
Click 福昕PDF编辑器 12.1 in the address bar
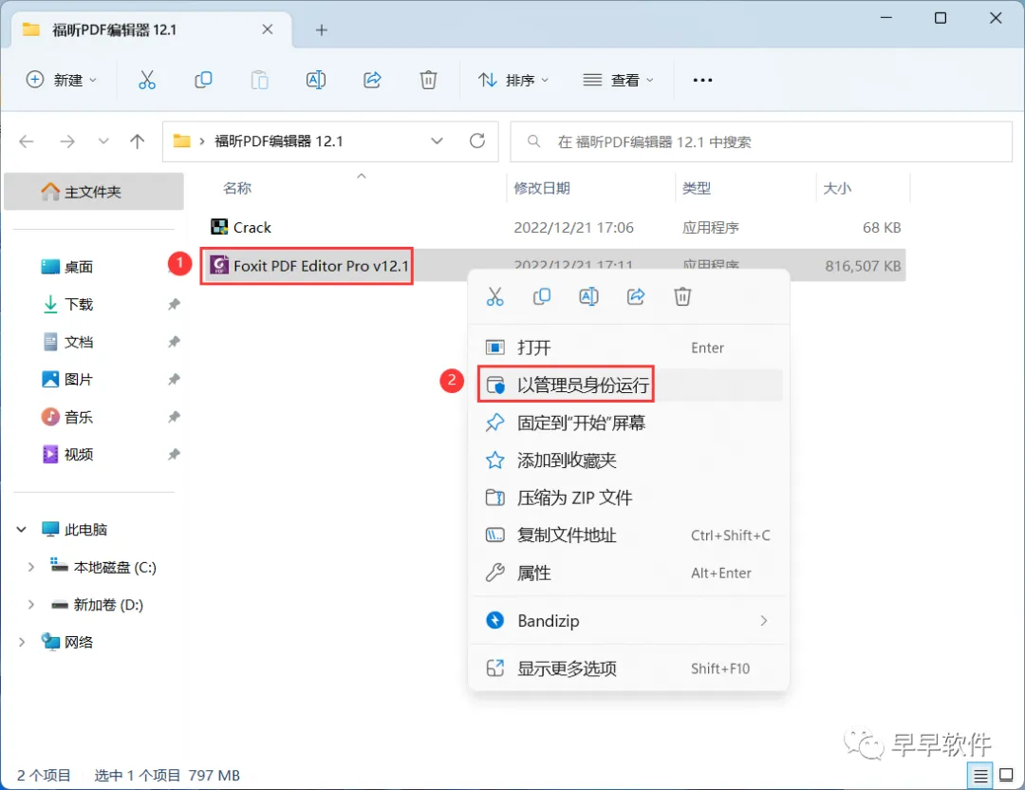278,141
